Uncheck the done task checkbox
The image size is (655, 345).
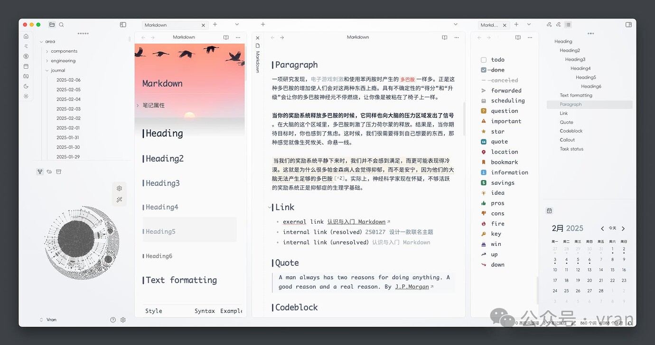pos(484,70)
